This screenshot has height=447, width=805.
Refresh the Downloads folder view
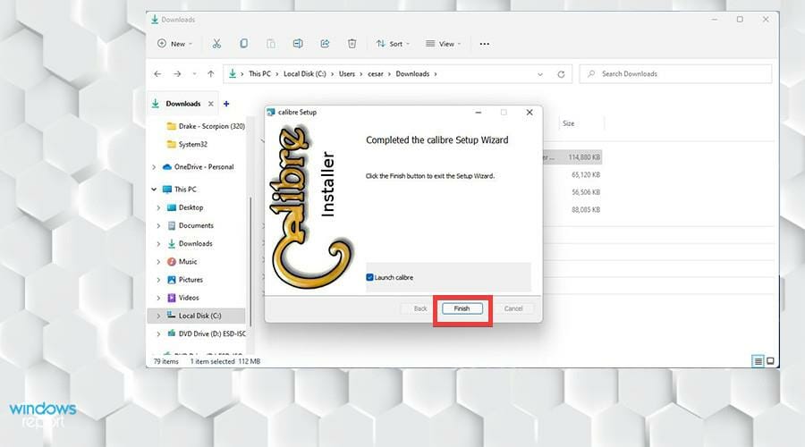(561, 74)
